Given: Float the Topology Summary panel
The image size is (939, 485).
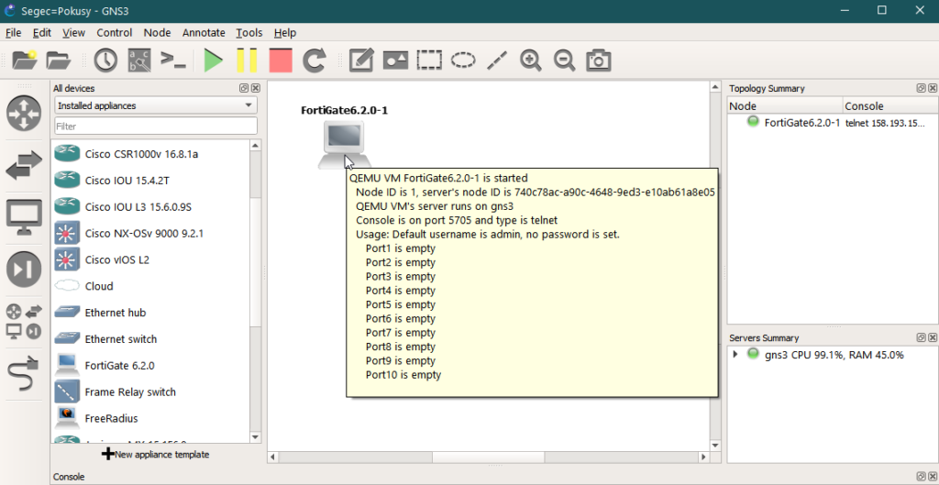Looking at the screenshot, I should (x=921, y=88).
